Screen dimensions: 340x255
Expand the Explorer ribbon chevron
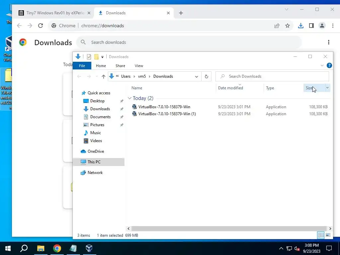tap(322, 65)
